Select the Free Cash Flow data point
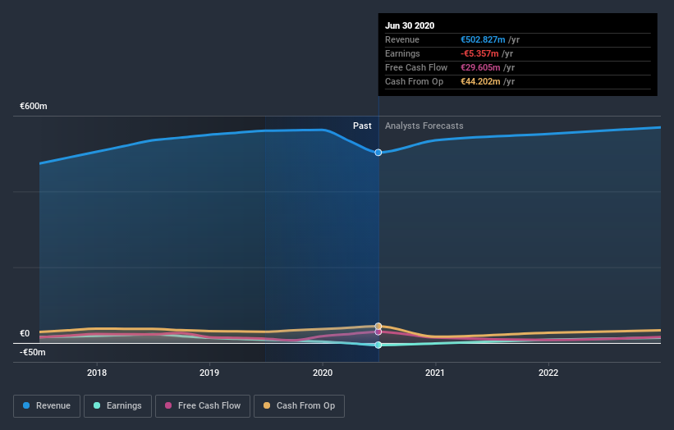 378,332
